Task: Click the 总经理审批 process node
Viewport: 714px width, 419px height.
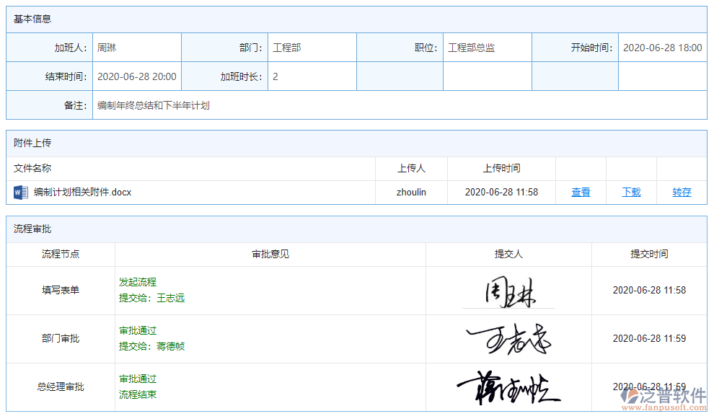Action: coord(61,387)
